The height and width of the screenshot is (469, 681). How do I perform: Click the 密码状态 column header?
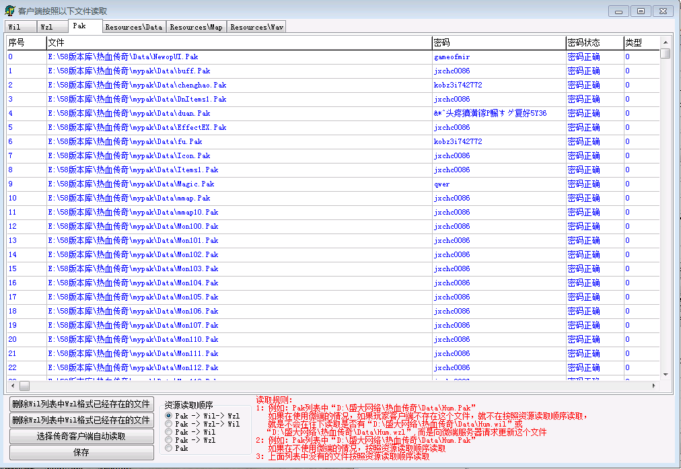595,42
